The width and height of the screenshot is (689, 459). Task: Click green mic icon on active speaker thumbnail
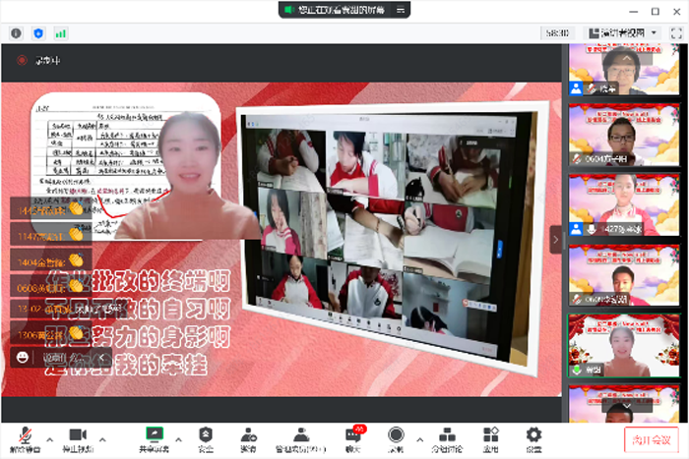[x=577, y=370]
